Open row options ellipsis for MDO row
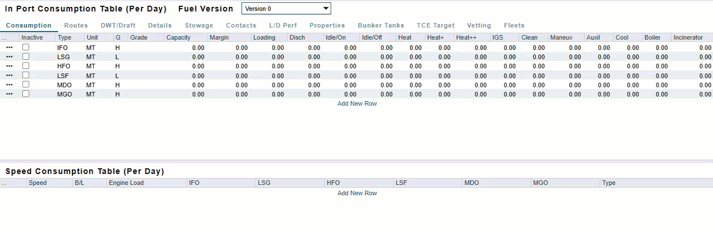713x232 pixels. tap(9, 84)
